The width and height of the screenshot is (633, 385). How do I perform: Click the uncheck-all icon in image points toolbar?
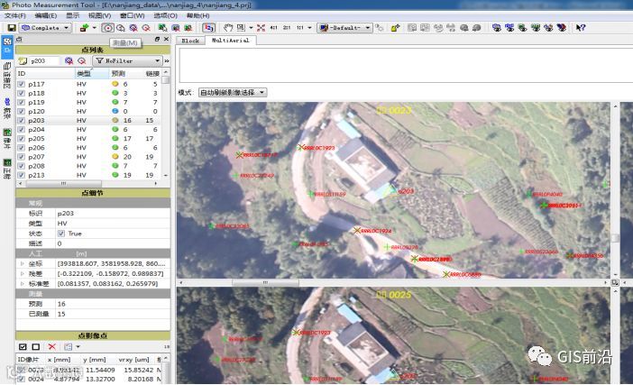(x=36, y=346)
